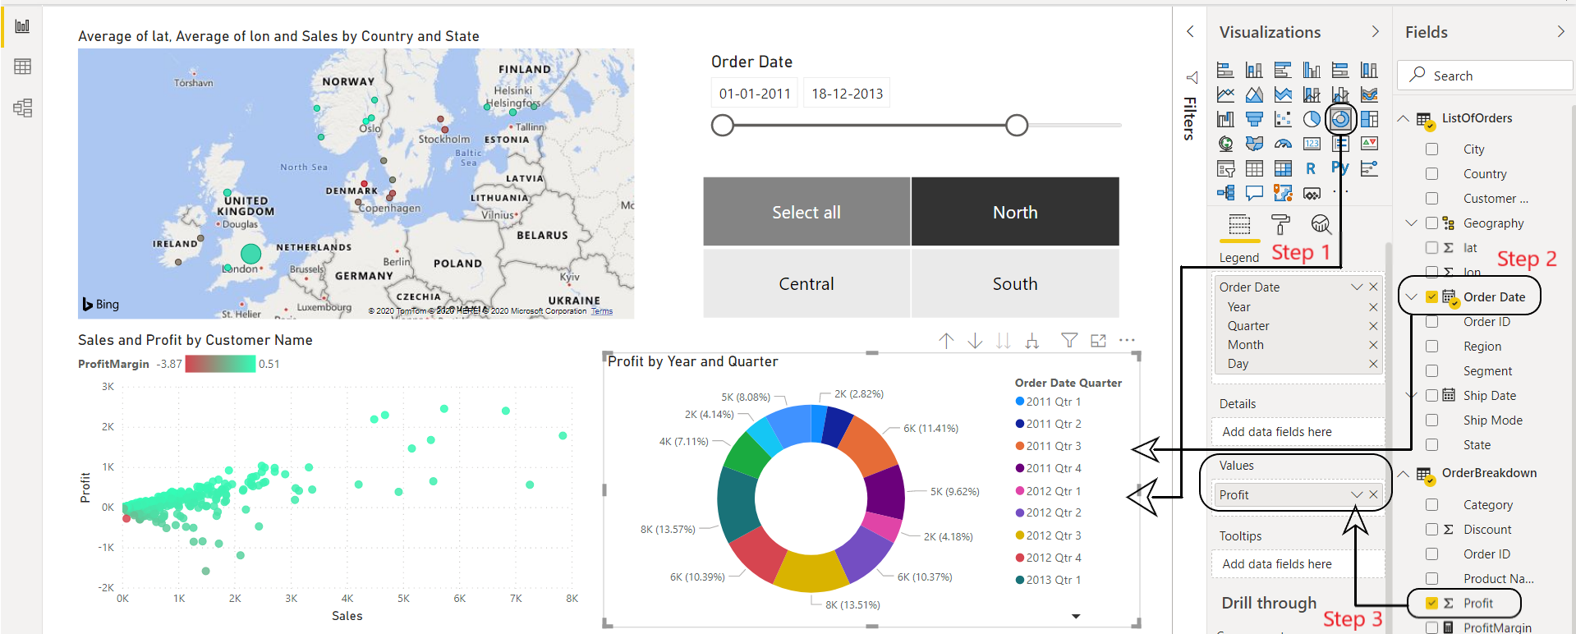Screen dimensions: 1576x634
Task: Click the right handle of date slider
Action: (x=1017, y=125)
